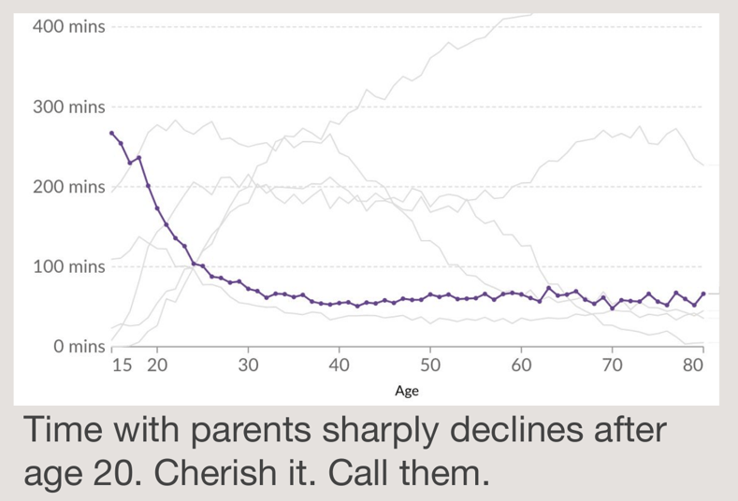Click age 50 tick label
Image resolution: width=738 pixels, height=501 pixels.
pos(429,365)
